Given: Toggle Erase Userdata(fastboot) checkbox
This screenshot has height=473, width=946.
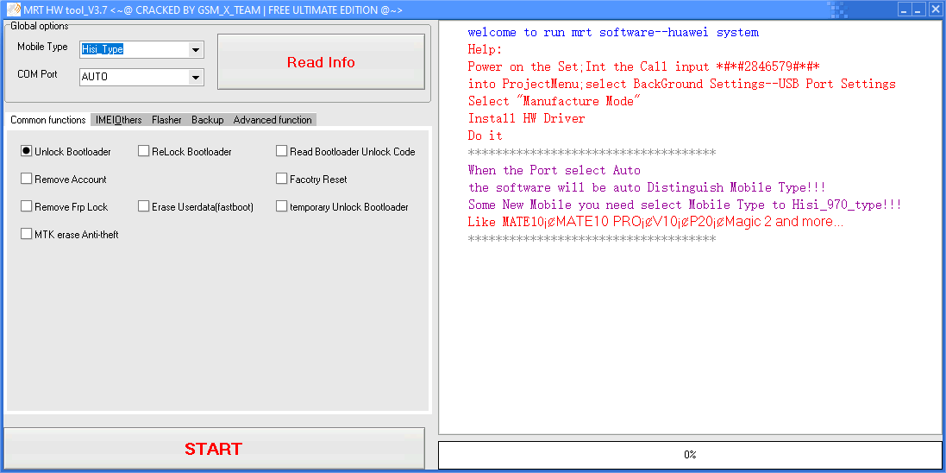Looking at the screenshot, I should coord(144,206).
